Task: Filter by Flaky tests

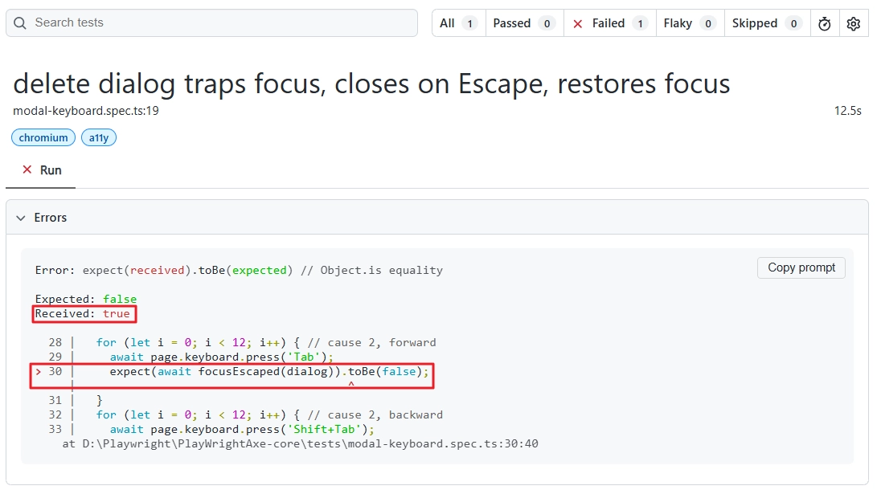Action: coord(690,23)
